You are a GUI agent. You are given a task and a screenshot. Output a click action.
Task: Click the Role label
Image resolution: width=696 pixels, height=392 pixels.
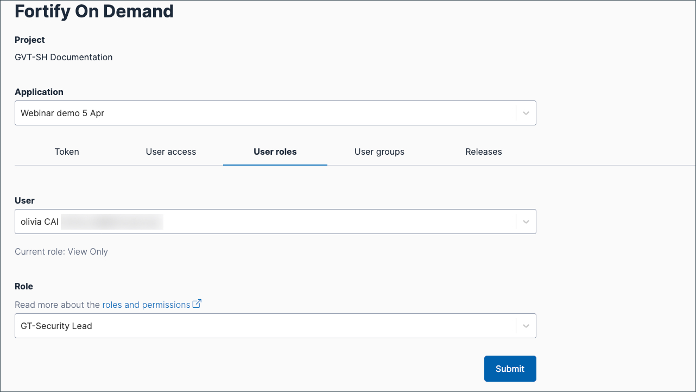click(x=24, y=286)
